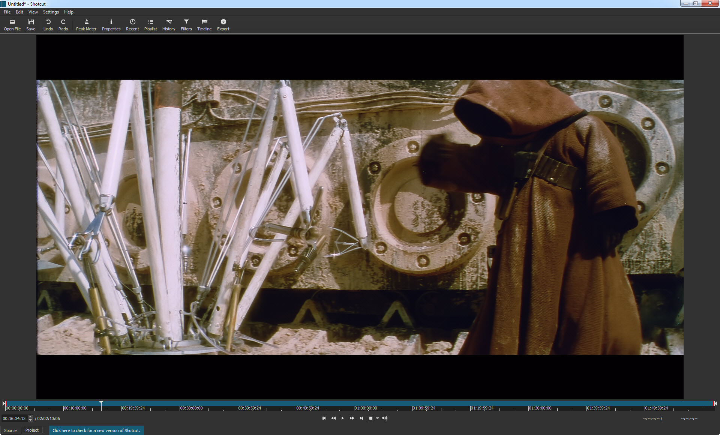Show the Peak Meter panel
The height and width of the screenshot is (435, 720).
86,25
